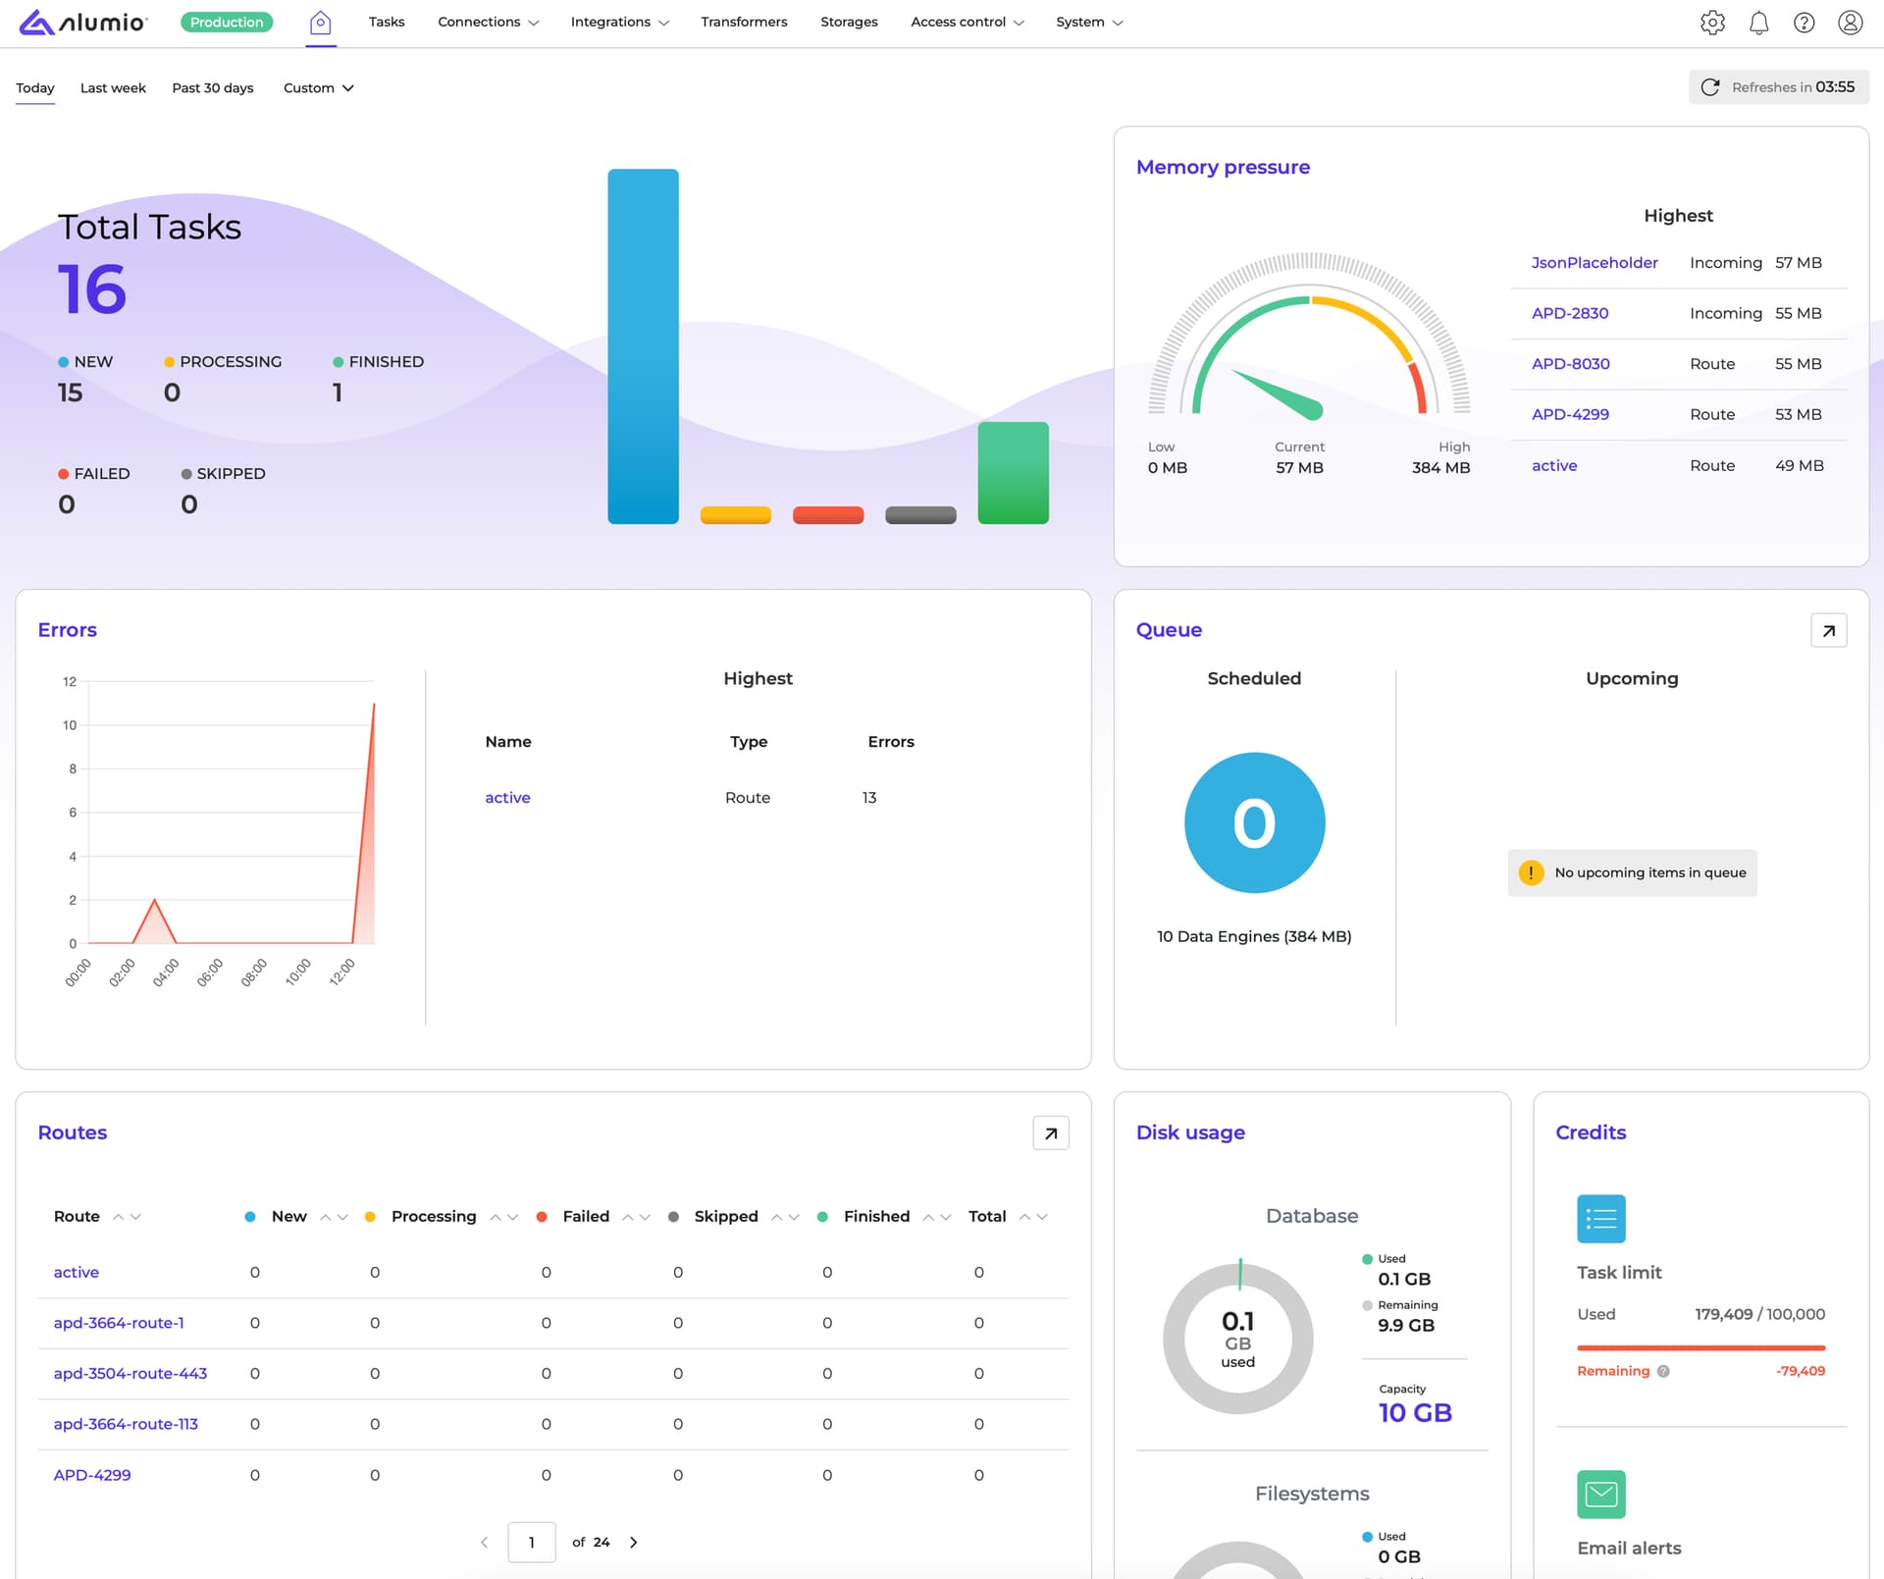Switch to Last week tab
The width and height of the screenshot is (1884, 1579).
(113, 88)
